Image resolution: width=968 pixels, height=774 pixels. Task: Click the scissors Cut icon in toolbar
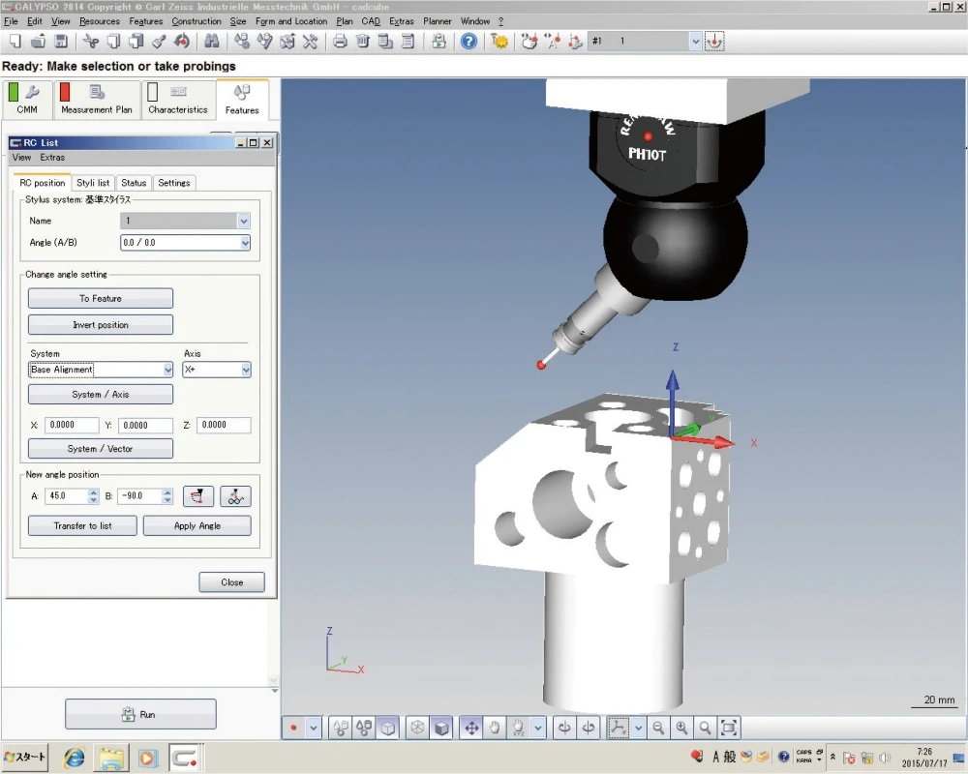pyautogui.click(x=90, y=42)
